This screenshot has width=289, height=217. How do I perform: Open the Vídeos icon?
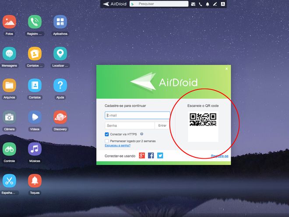35,117
